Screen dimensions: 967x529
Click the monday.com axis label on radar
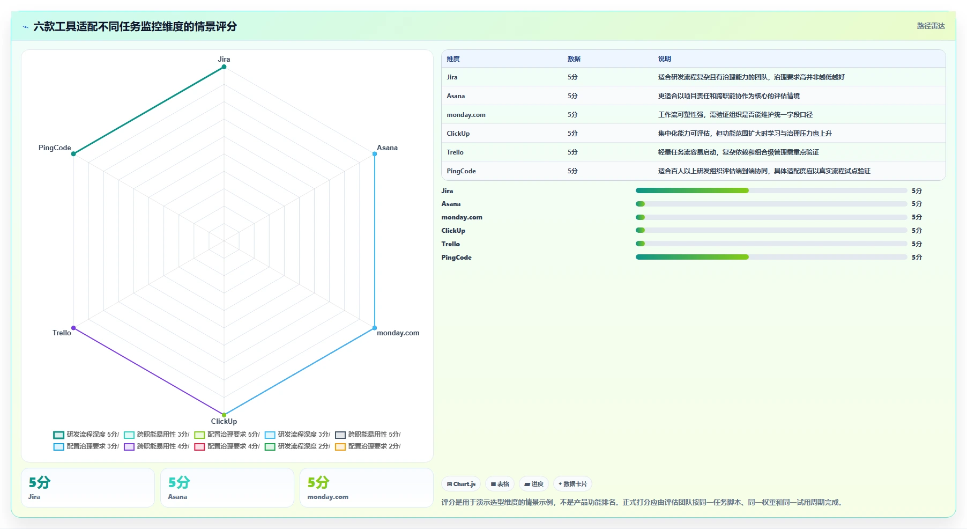(x=398, y=333)
